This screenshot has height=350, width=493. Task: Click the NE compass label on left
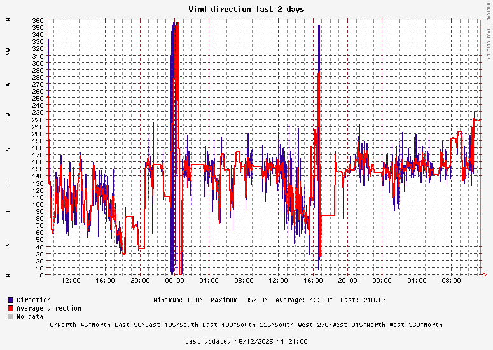[x=8, y=243]
